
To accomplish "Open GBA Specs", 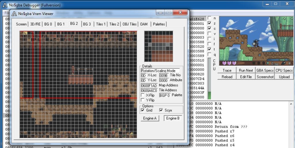I will pyautogui.click(x=265, y=70).
